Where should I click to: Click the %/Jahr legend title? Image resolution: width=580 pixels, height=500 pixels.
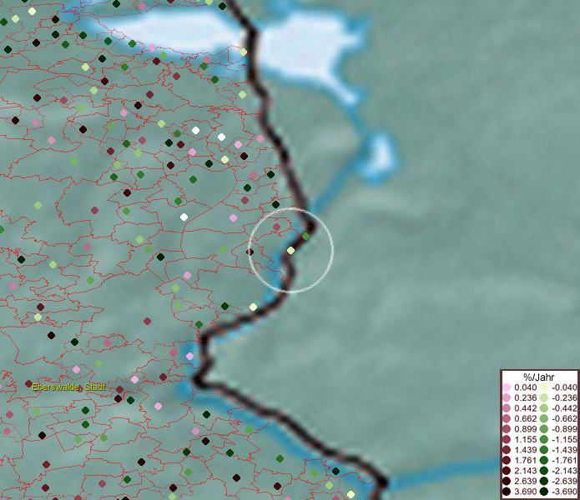(x=539, y=377)
